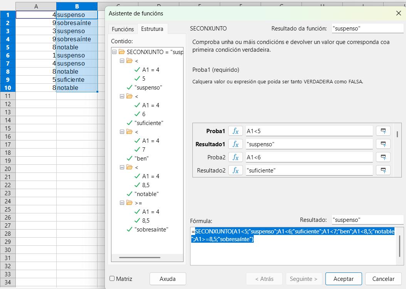Select column A header
The height and width of the screenshot is (289, 406).
36,7
